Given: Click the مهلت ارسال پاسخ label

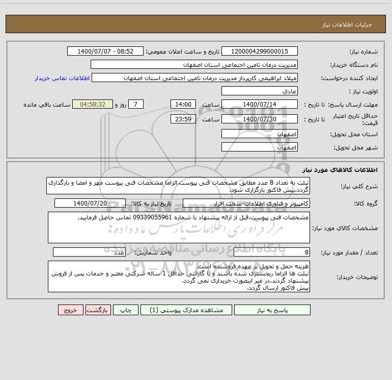Looking at the screenshot, I should coord(353,105).
